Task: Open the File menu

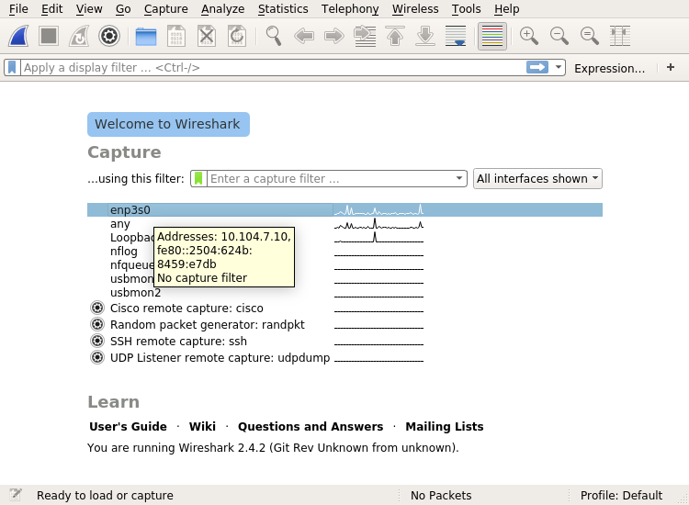Action: point(18,9)
